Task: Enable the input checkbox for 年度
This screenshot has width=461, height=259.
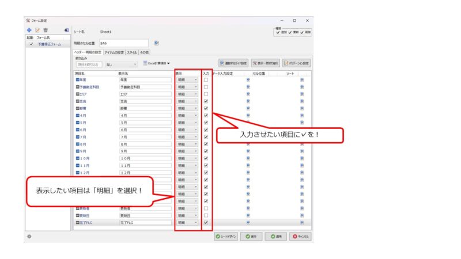Action: point(206,80)
